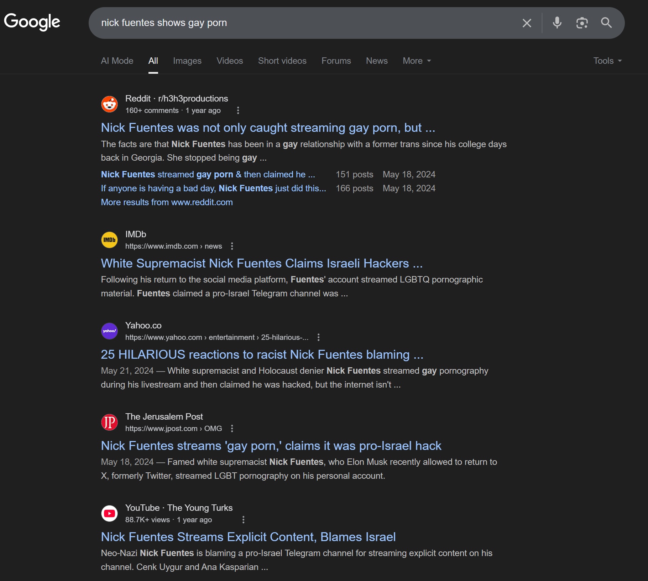Click More results from www.reddit.com

pyautogui.click(x=167, y=202)
